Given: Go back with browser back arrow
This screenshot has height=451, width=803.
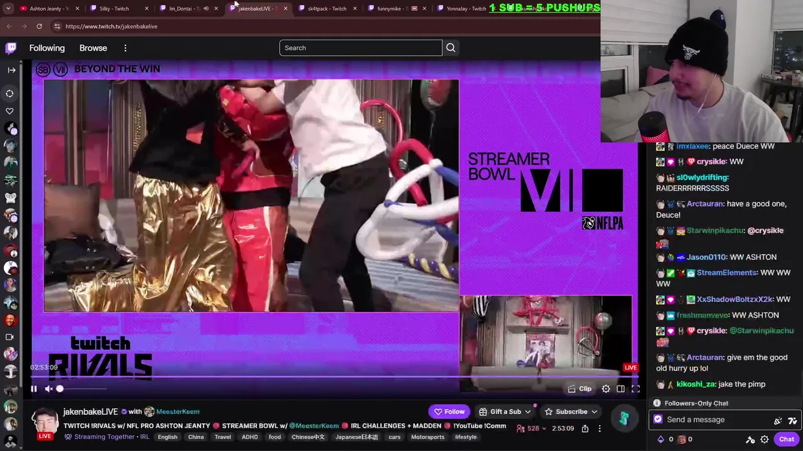Looking at the screenshot, I should [9, 26].
